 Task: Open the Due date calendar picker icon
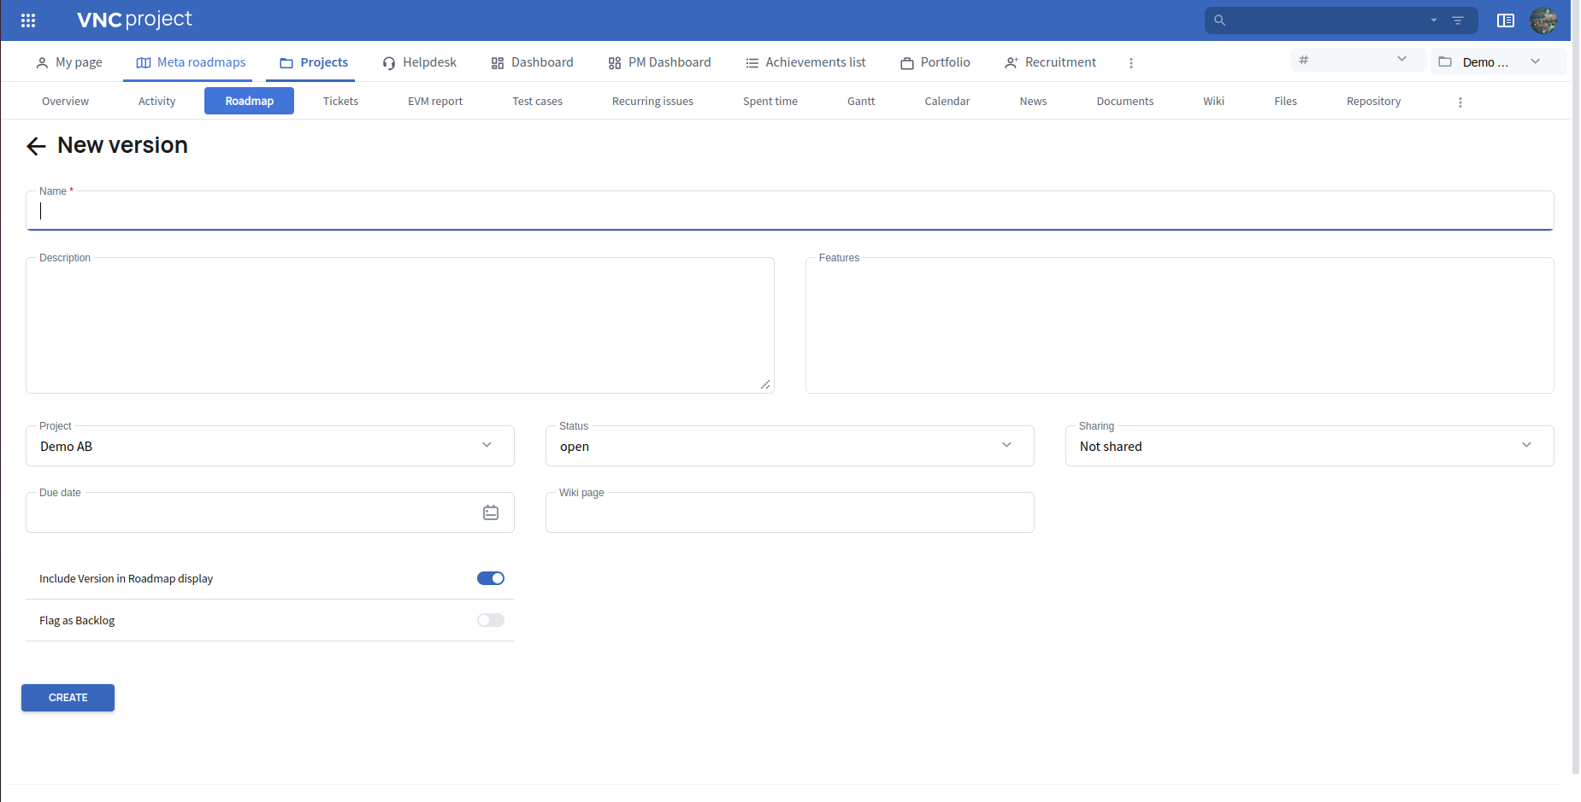(491, 512)
